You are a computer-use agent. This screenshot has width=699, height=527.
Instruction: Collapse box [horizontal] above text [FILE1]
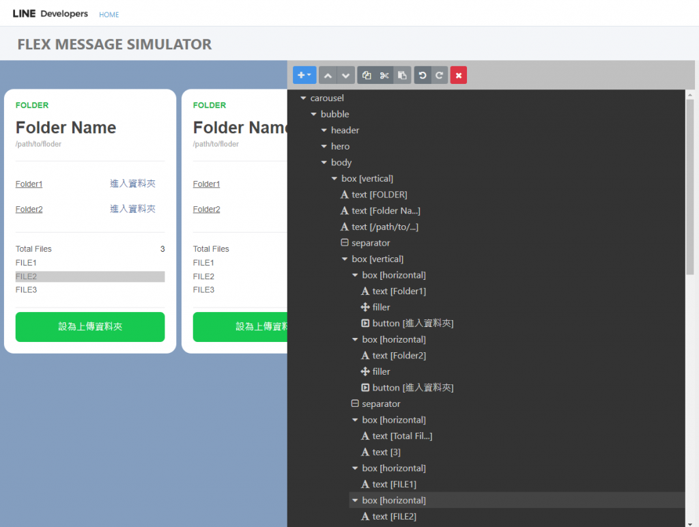click(x=355, y=468)
